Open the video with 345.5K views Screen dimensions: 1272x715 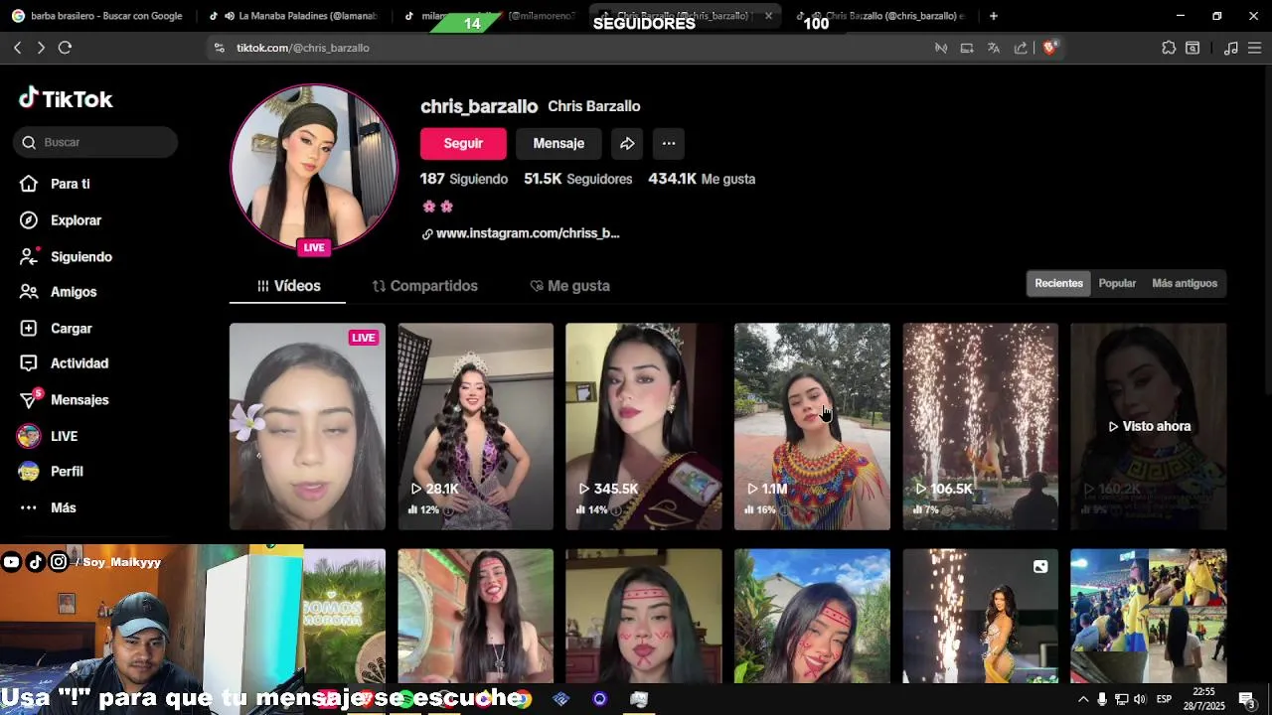click(x=644, y=426)
